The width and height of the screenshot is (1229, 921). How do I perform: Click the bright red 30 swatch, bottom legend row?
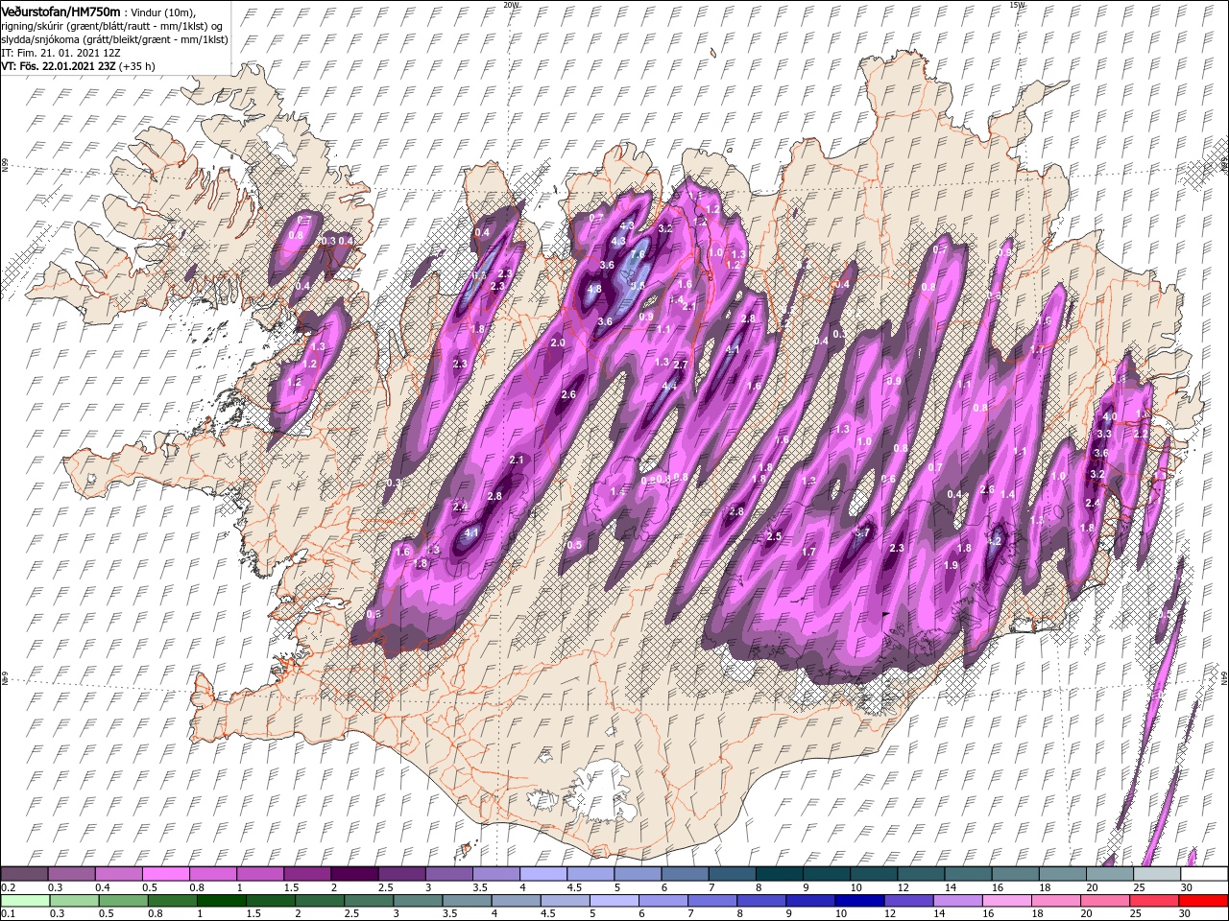coord(1203,900)
